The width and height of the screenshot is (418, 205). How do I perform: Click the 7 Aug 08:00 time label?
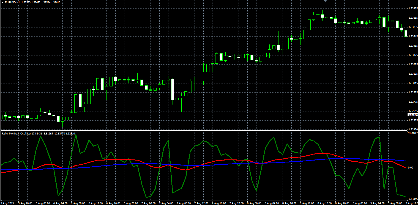click(184, 203)
